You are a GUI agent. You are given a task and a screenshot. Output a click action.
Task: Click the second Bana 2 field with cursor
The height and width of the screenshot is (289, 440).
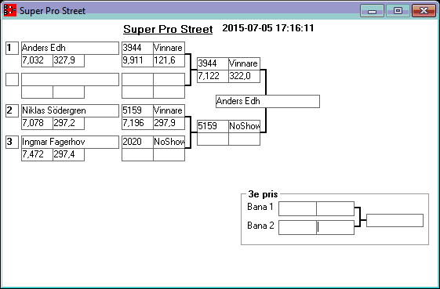pyautogui.click(x=336, y=227)
